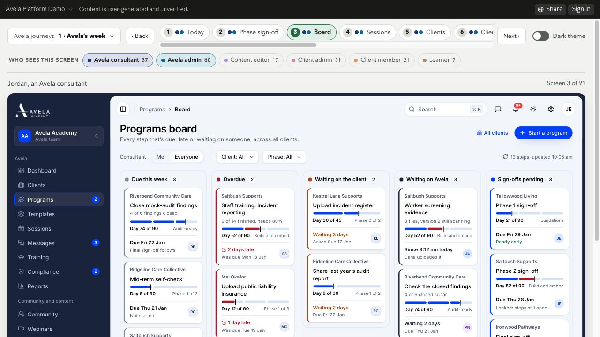Viewport: 600px width, 337px height.
Task: Open Clients in the sidebar
Action: [59, 185]
